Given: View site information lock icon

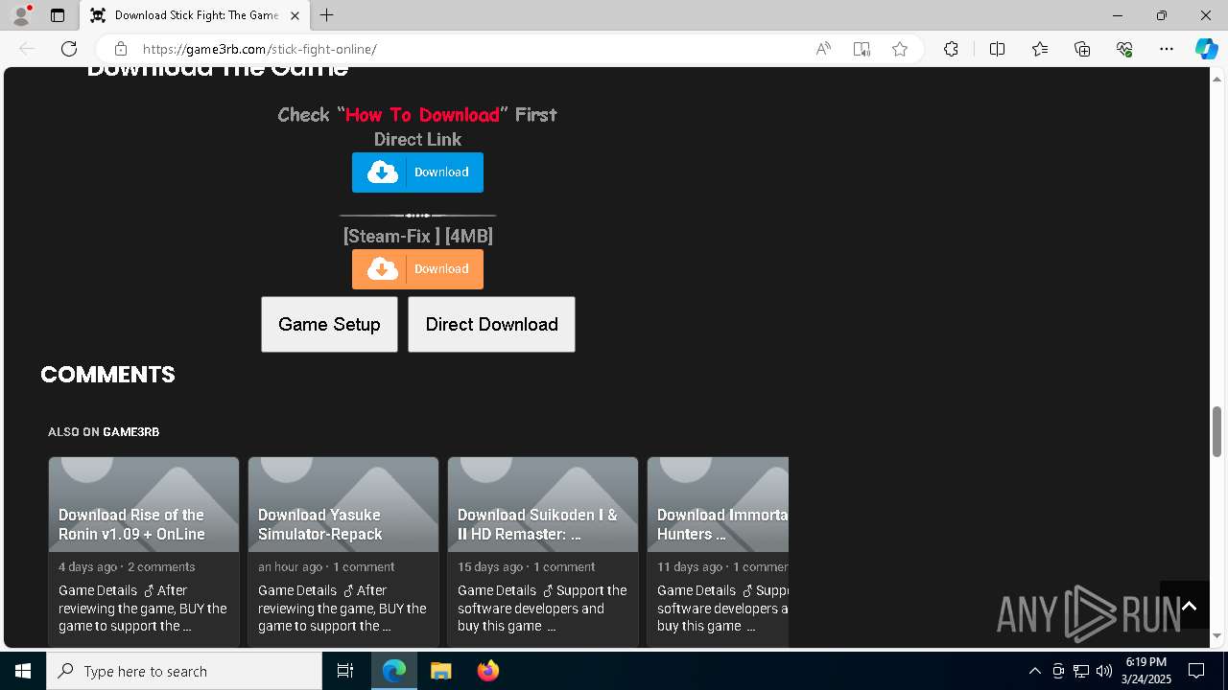Looking at the screenshot, I should coord(121,49).
